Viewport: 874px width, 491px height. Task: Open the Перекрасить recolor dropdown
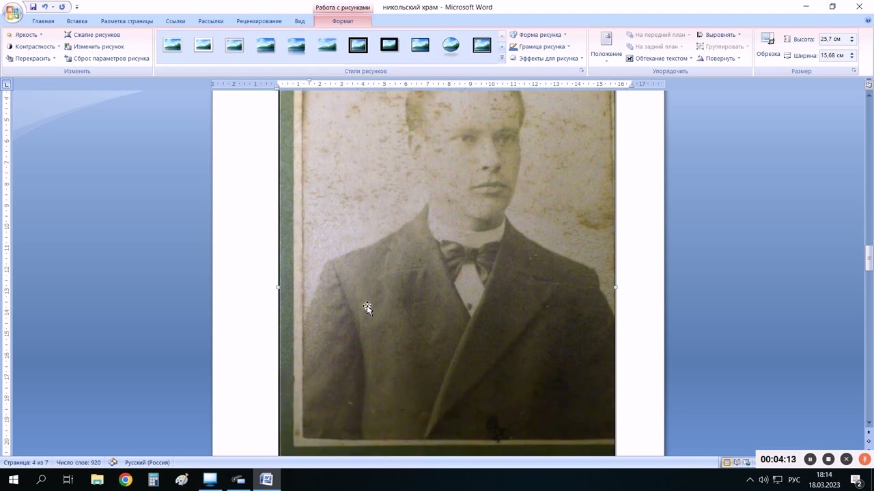coord(31,59)
